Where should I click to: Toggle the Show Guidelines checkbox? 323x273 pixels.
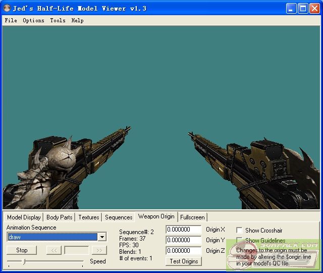click(239, 241)
